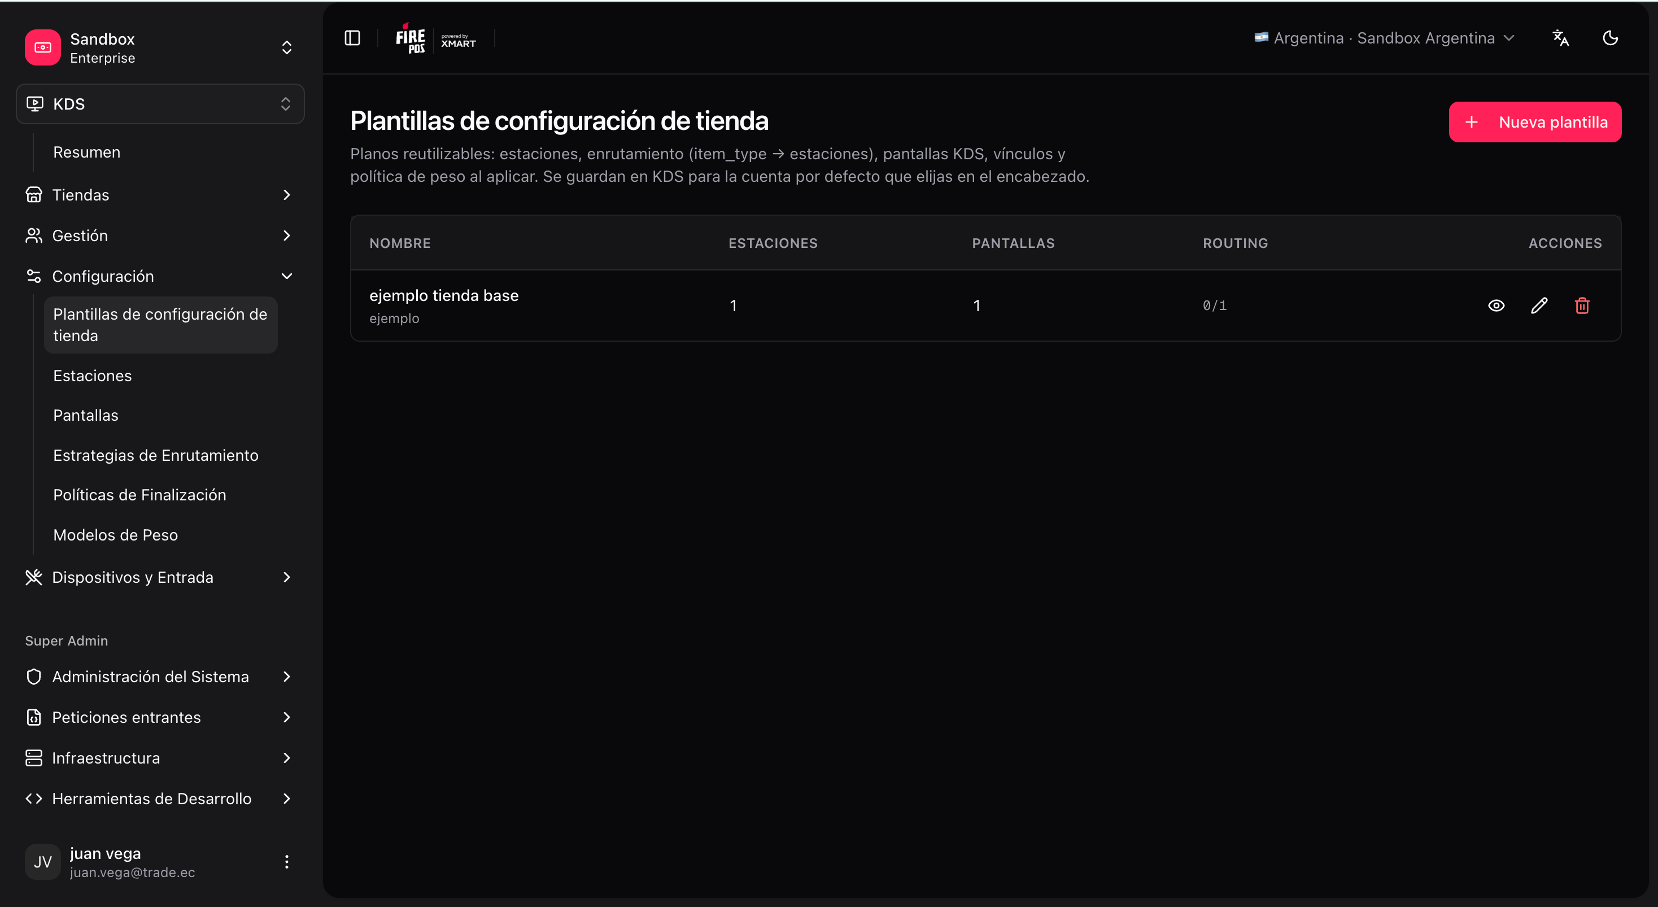The height and width of the screenshot is (907, 1658).
Task: Expand Administración del Sistema chevron
Action: (286, 677)
